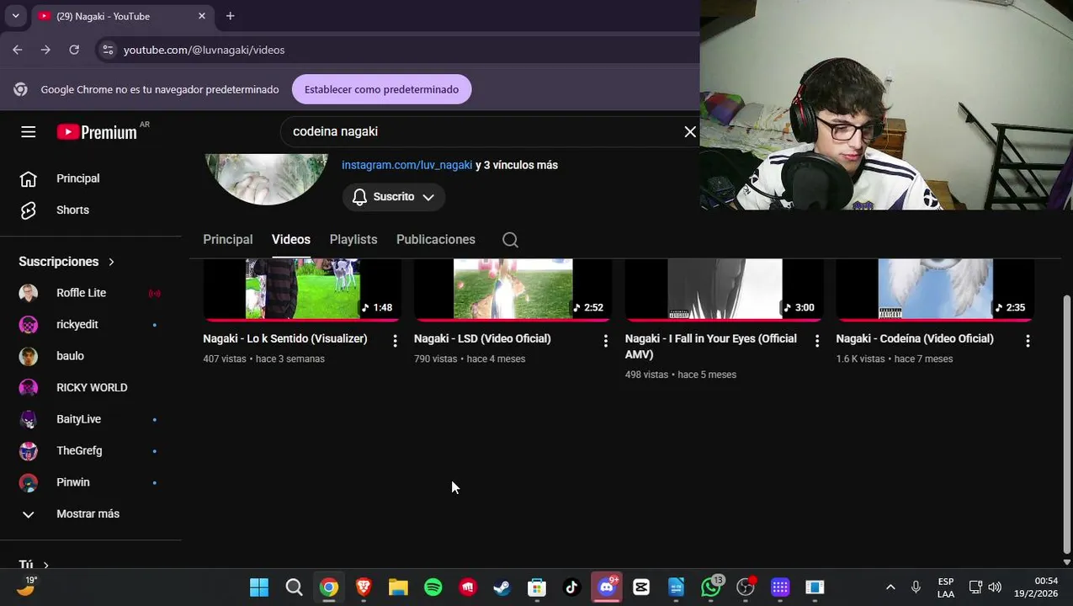Open options menu for Lo k Sentido video

(x=395, y=341)
